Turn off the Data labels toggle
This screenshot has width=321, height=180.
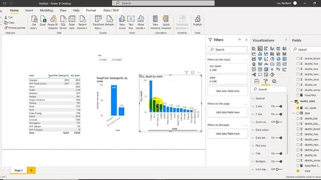279,138
